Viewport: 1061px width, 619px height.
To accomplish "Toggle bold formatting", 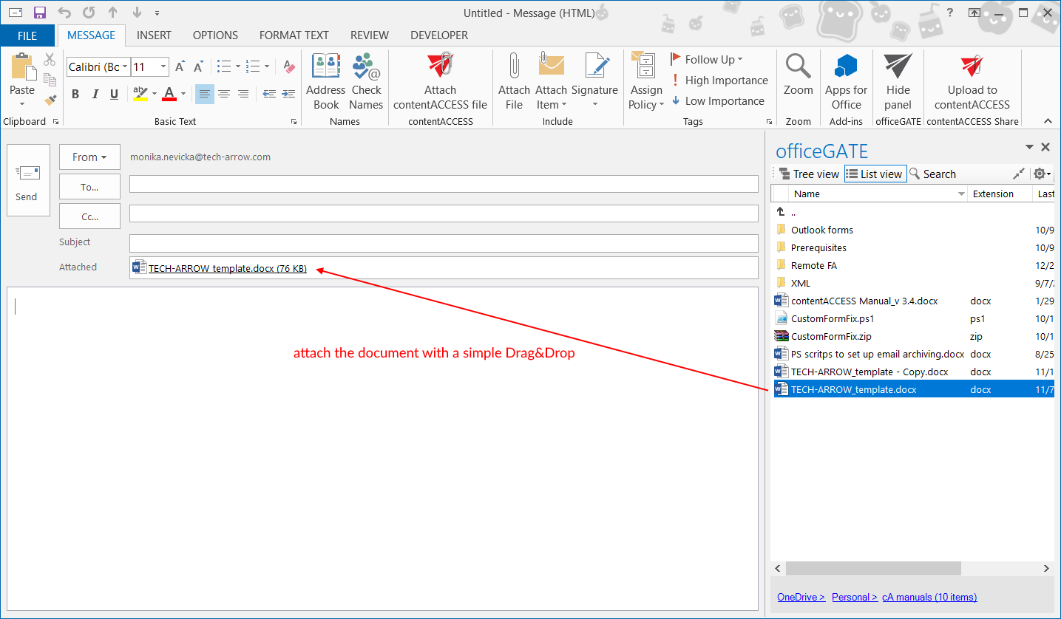I will (75, 95).
